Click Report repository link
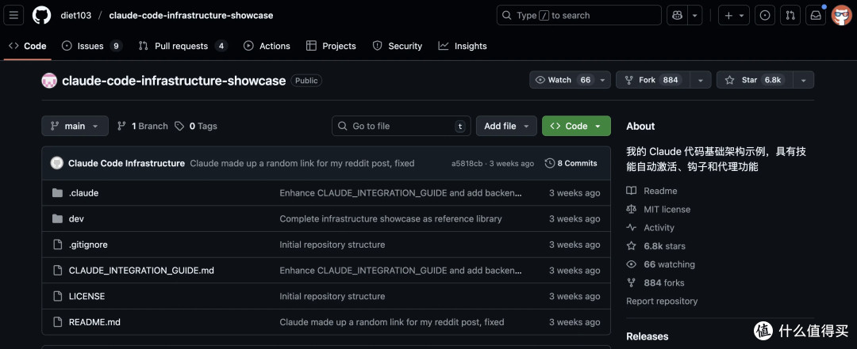 pos(662,301)
